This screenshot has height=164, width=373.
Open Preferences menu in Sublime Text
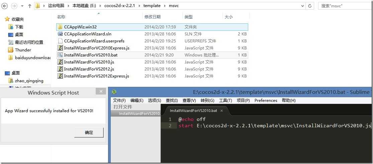266,101
